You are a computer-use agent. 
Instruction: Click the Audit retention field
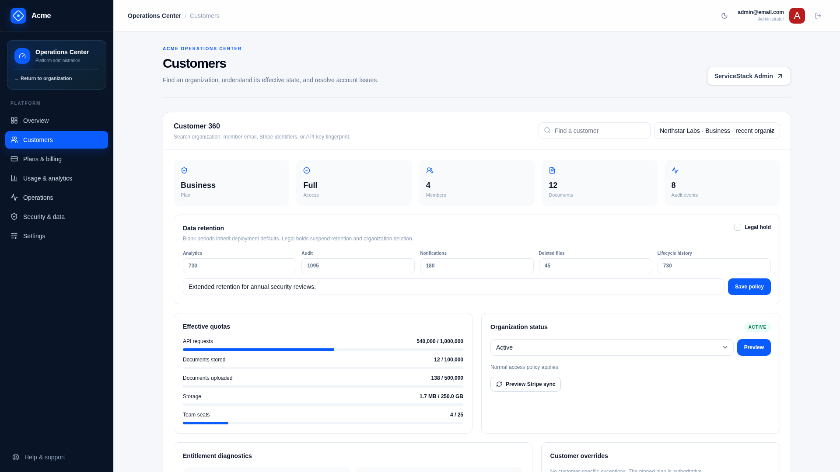[x=358, y=266]
